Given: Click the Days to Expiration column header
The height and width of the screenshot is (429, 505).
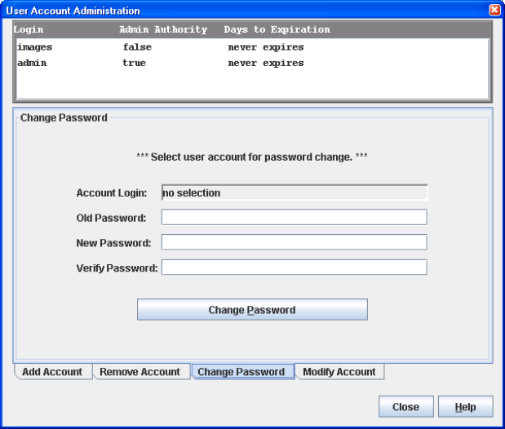Looking at the screenshot, I should (x=277, y=30).
